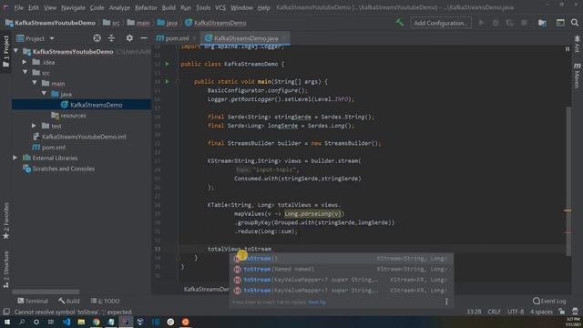Image resolution: width=583 pixels, height=328 pixels.
Task: Click the Stop square icon
Action: tap(524, 23)
